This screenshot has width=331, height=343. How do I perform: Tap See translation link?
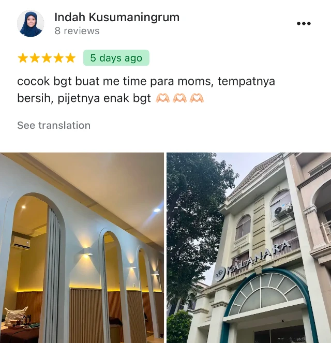click(x=54, y=125)
